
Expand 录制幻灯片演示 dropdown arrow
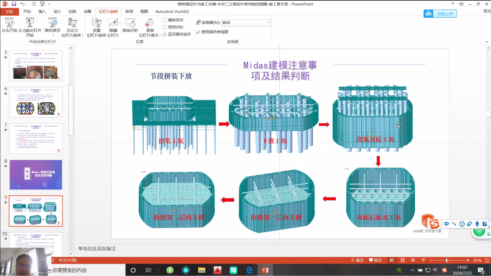tap(160, 36)
